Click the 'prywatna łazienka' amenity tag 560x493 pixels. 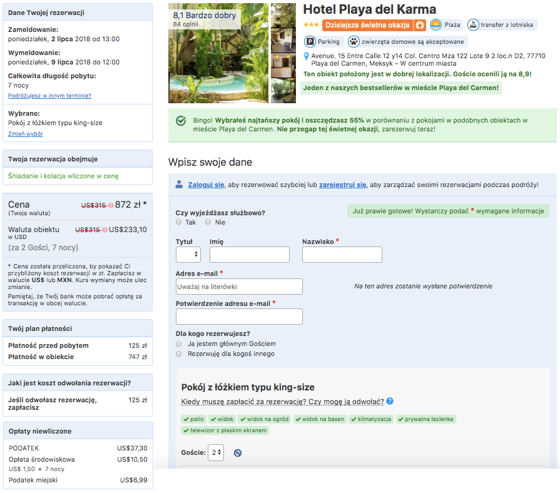425,419
